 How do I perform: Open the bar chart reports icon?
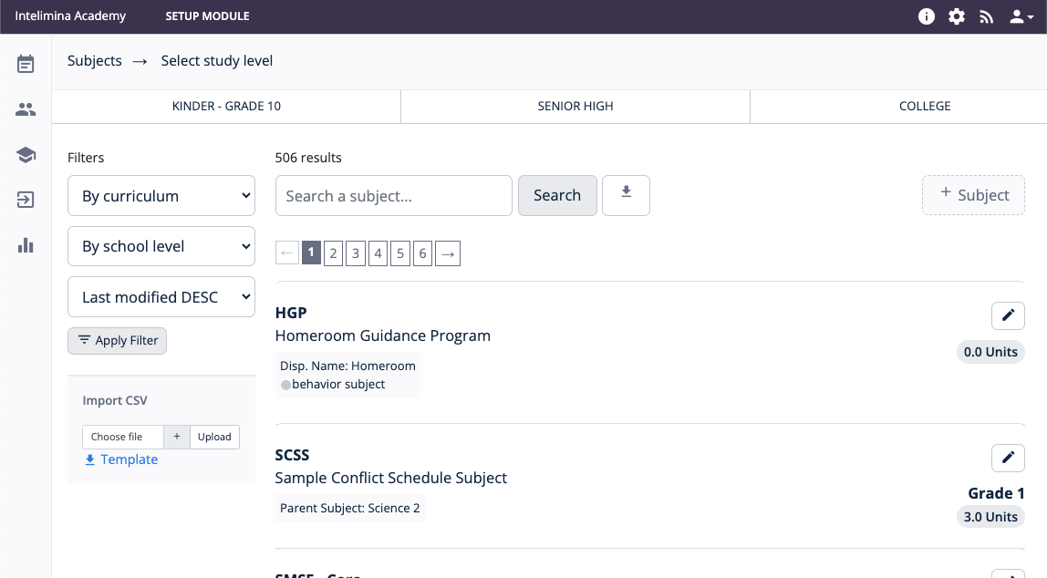(26, 245)
